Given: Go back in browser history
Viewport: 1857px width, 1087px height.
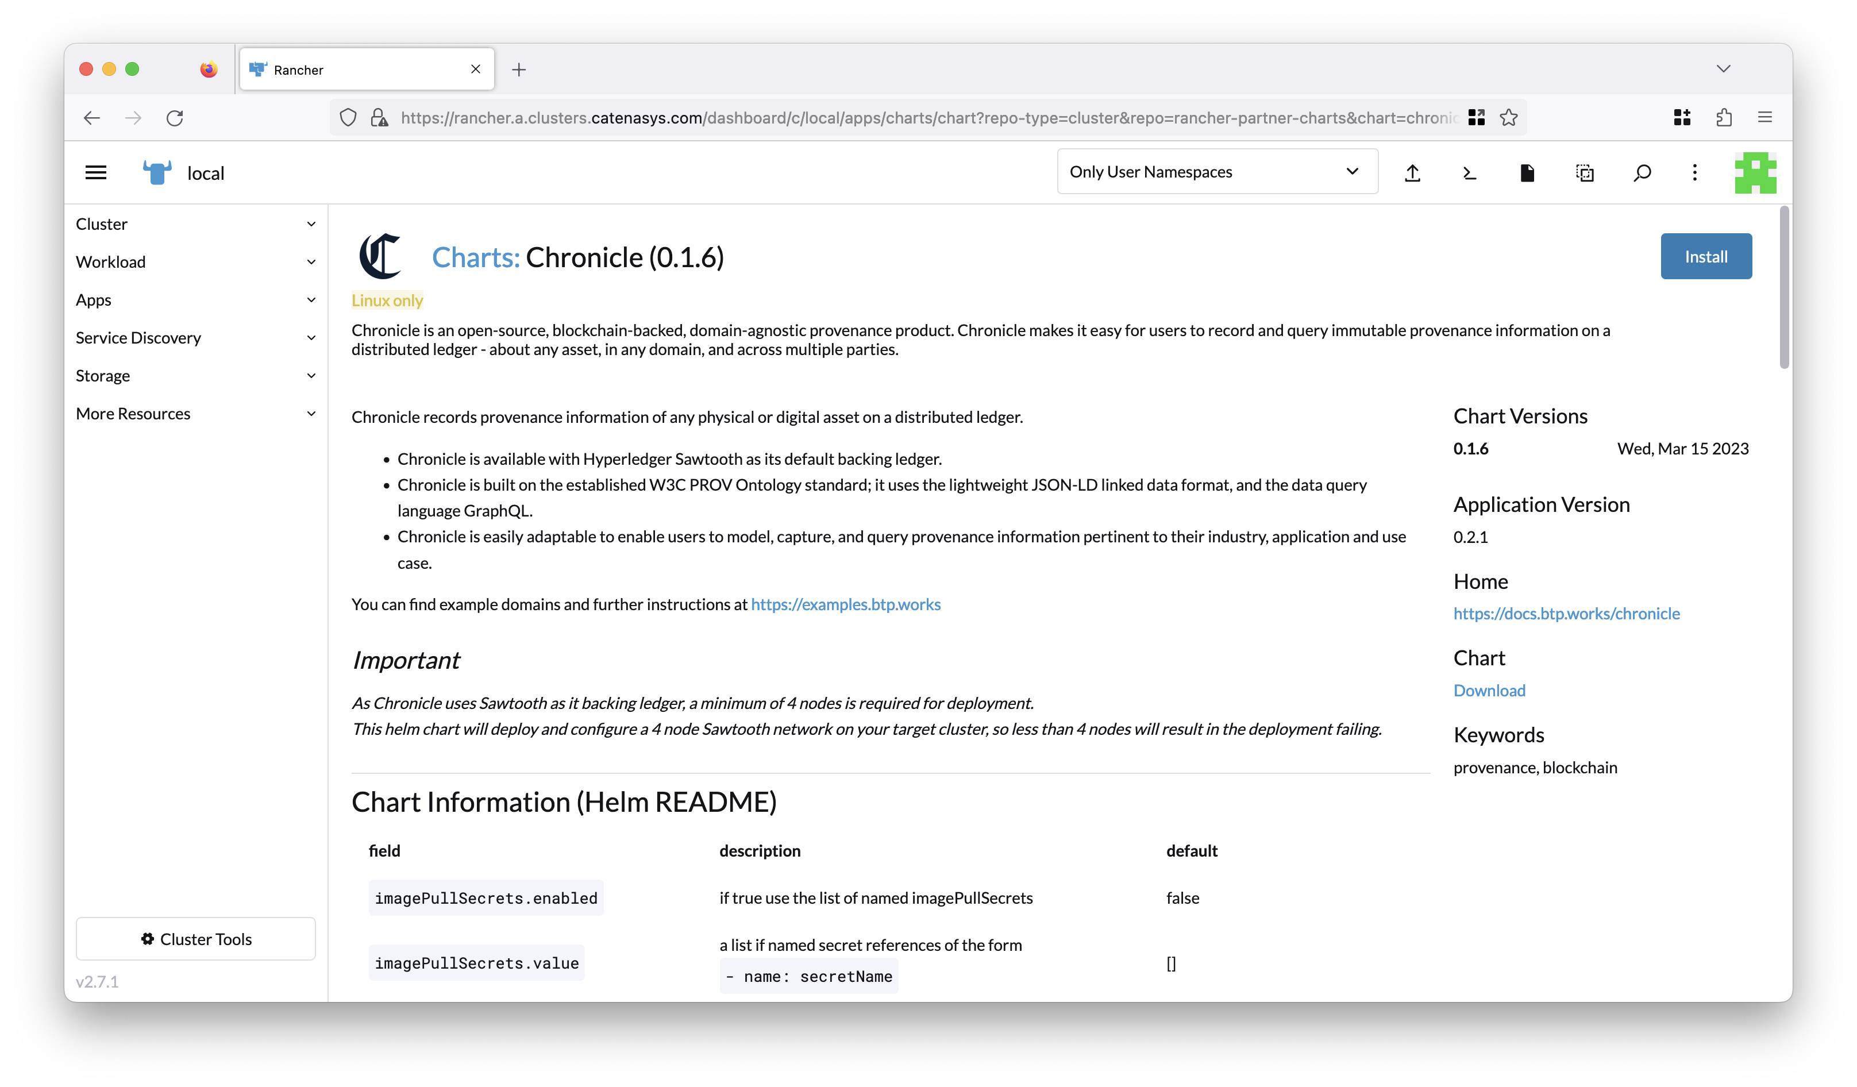Looking at the screenshot, I should tap(91, 118).
